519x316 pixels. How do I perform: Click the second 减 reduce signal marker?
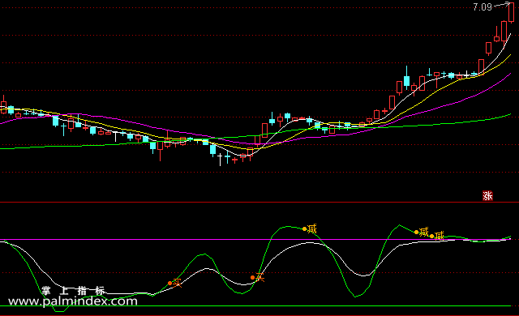click(x=422, y=232)
